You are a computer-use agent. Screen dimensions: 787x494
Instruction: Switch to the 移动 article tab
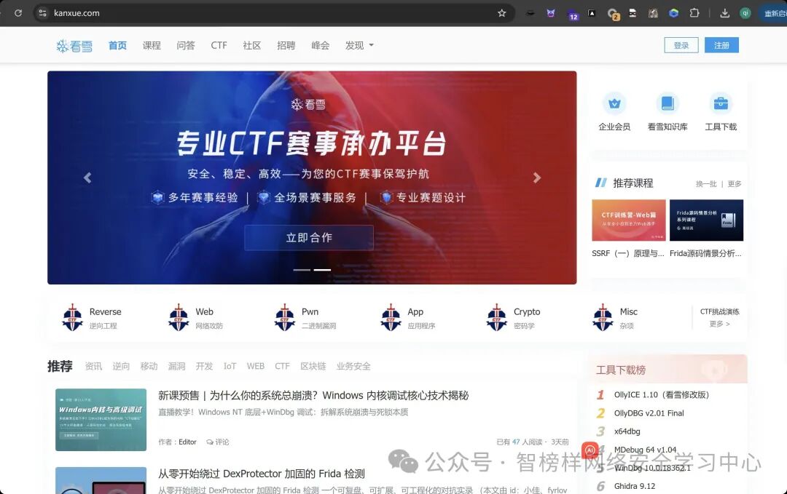[149, 366]
